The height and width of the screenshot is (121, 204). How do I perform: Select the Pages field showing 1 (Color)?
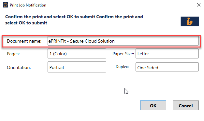[77, 53]
